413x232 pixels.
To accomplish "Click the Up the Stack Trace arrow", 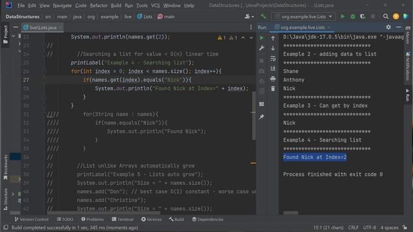I will [x=273, y=38].
